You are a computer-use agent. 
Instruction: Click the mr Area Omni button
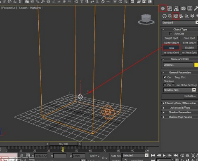[171, 53]
